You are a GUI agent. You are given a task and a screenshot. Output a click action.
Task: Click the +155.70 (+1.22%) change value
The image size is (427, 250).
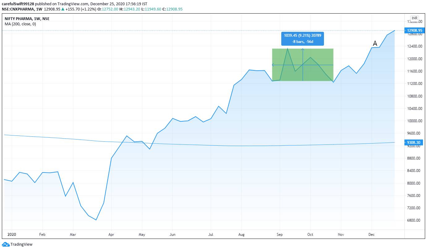pos(80,9)
